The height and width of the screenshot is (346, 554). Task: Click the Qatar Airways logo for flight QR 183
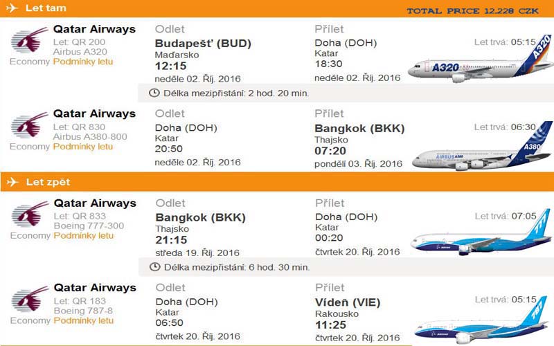coord(30,299)
